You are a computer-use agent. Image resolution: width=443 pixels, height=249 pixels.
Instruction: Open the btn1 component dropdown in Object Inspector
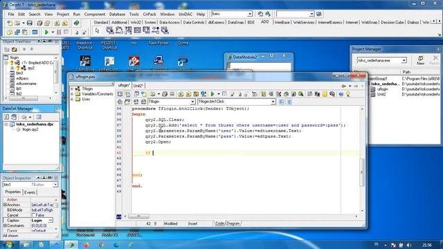pos(55,185)
